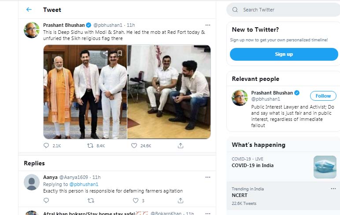Reply to Aanya's comment

pyautogui.click(x=46, y=200)
